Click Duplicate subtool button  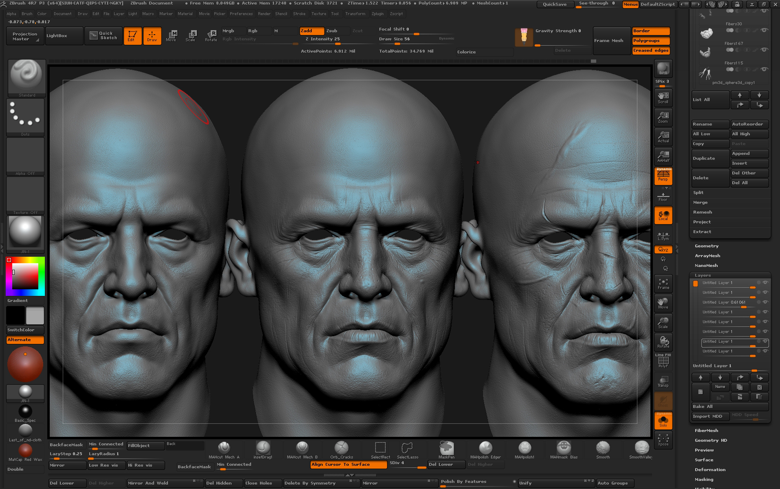[x=710, y=159]
